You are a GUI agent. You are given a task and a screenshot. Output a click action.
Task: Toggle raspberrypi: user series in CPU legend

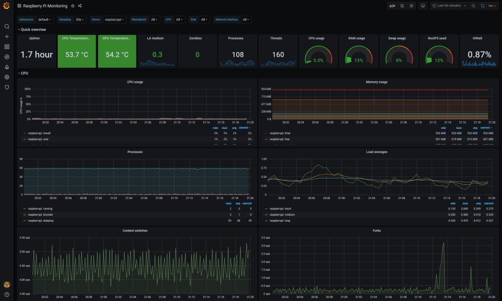[x=38, y=139]
